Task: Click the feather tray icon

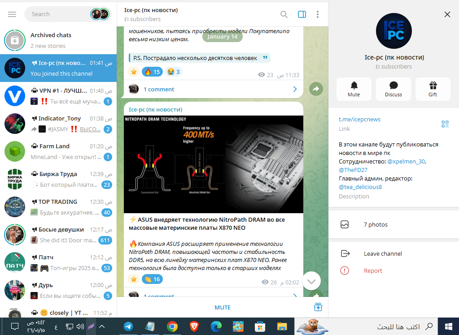Action: click(91, 326)
